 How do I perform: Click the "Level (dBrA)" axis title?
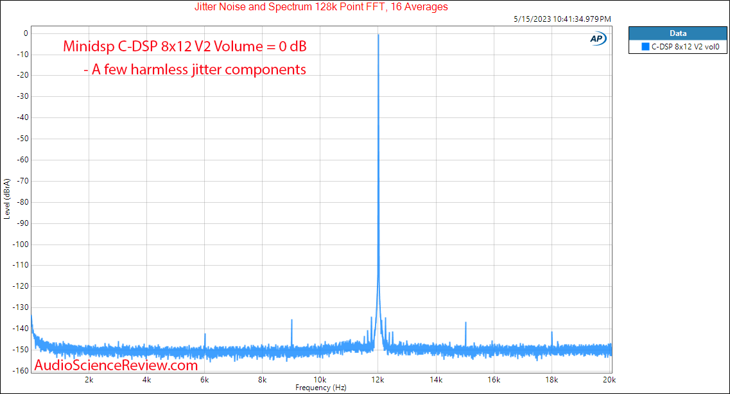pos(7,199)
